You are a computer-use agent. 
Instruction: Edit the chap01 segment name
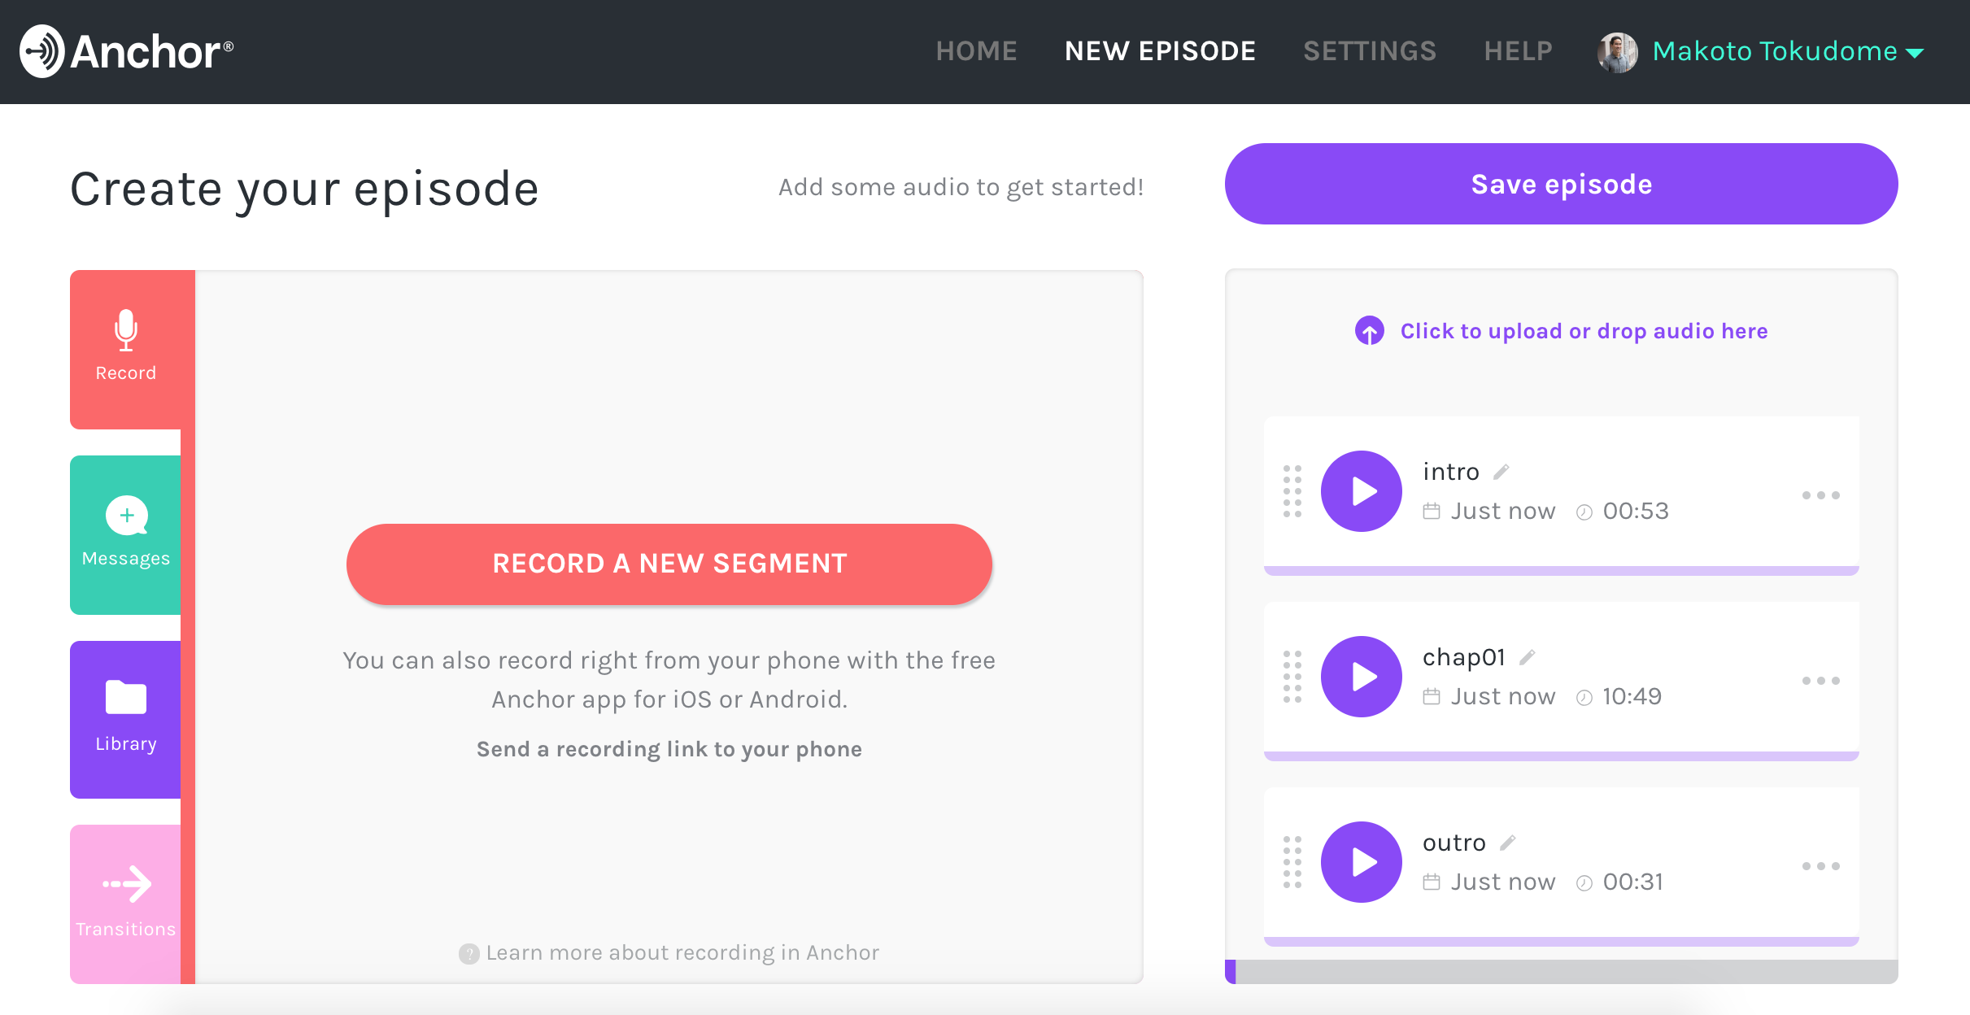pyautogui.click(x=1528, y=657)
